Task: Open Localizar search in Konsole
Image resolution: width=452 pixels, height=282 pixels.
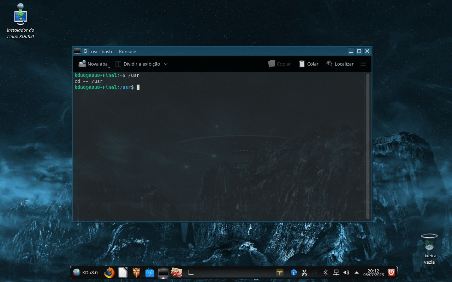Action: (340, 64)
